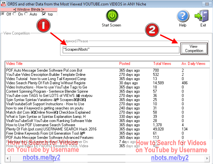
Task: Click the total views value 1,378
Action: point(157,125)
